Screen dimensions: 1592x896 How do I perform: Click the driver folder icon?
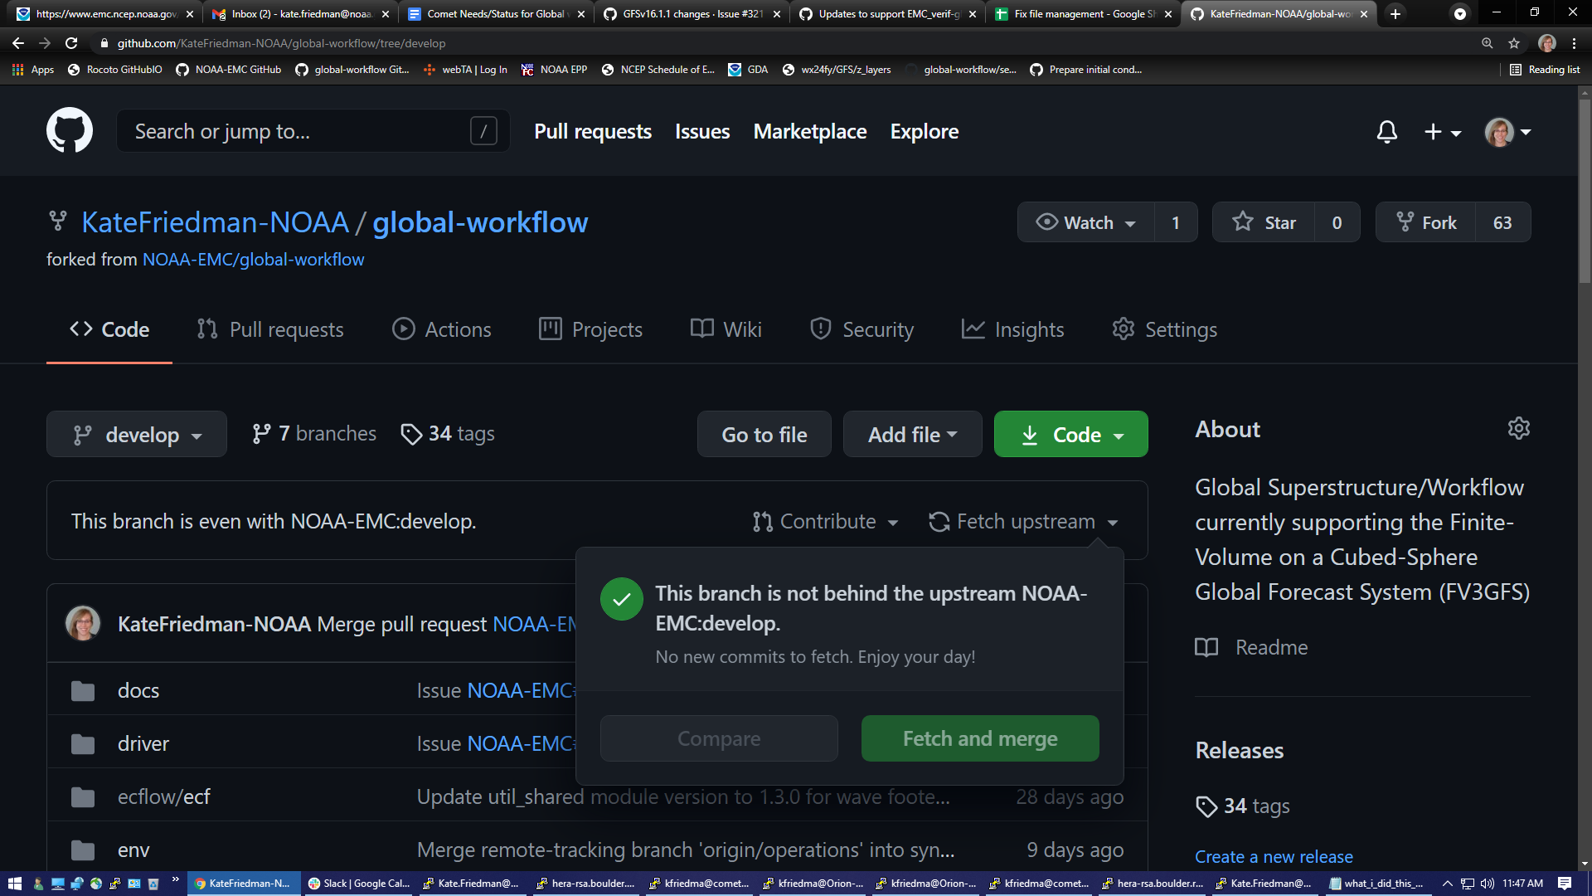click(83, 743)
